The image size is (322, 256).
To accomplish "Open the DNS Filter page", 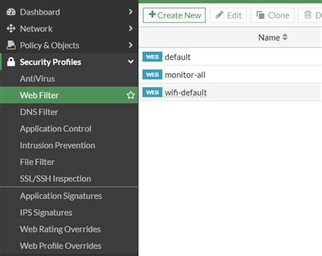I will click(x=69, y=112).
